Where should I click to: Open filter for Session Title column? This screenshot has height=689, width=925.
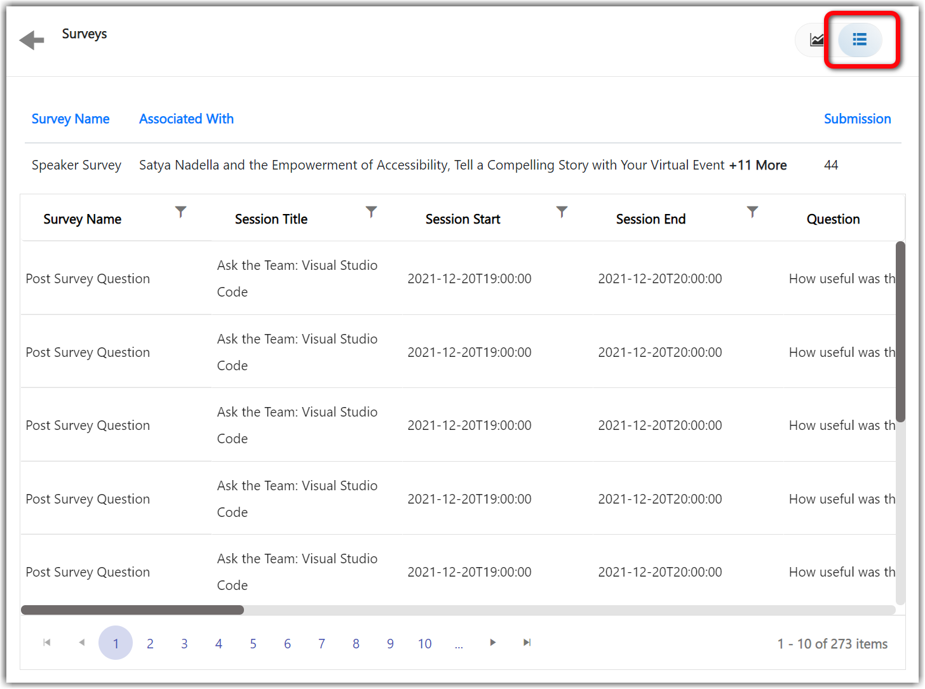coord(372,212)
